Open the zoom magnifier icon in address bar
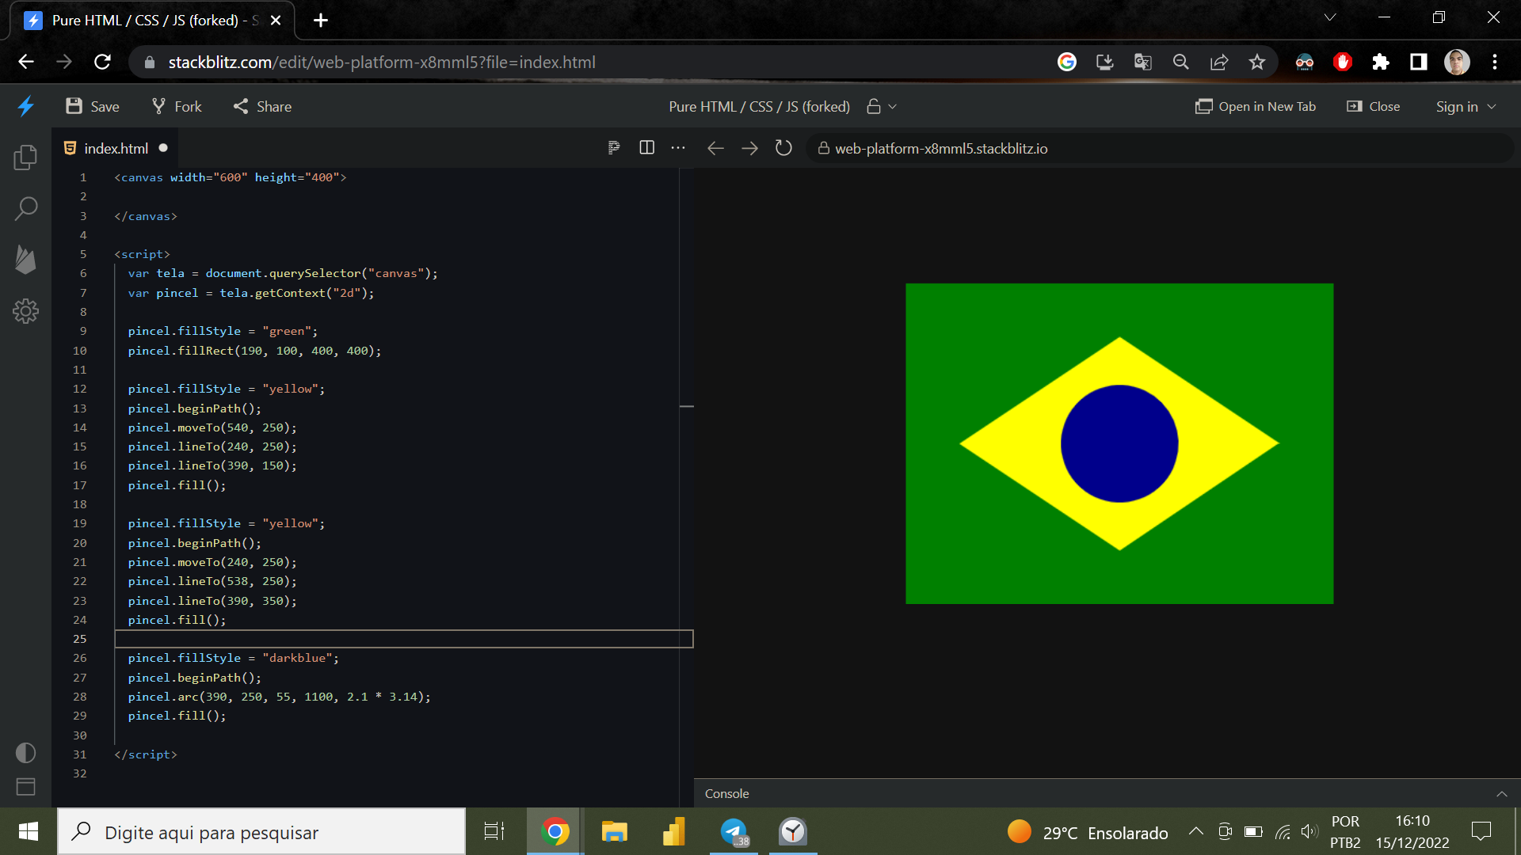Screen dimensions: 1521x855 click(x=1180, y=62)
